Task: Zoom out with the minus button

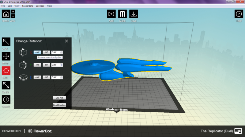Action: coord(13,16)
